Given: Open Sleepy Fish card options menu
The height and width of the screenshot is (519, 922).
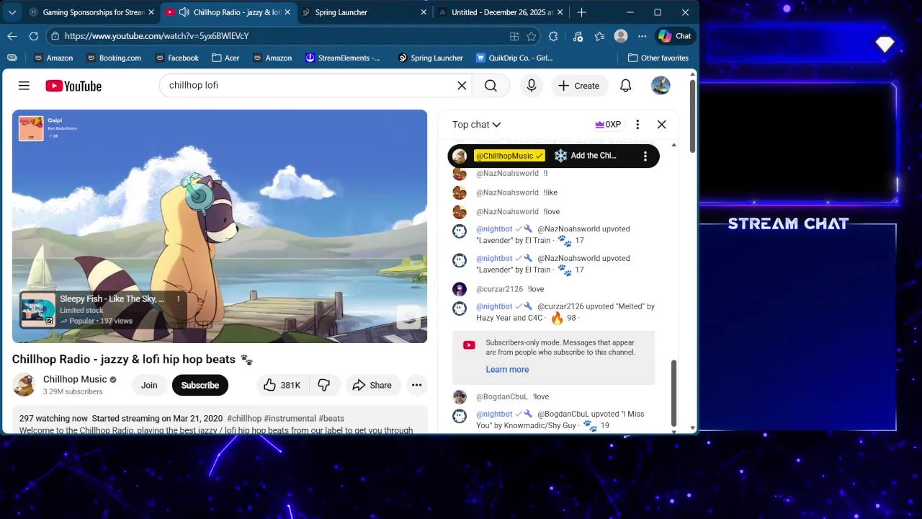Looking at the screenshot, I should coord(179,299).
